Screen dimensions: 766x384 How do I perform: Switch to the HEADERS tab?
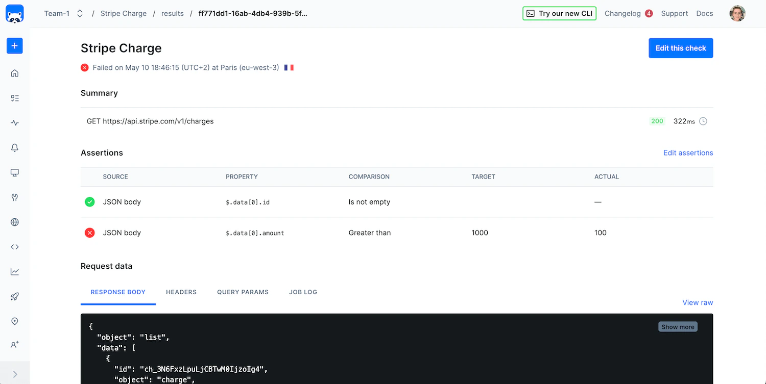pos(181,292)
